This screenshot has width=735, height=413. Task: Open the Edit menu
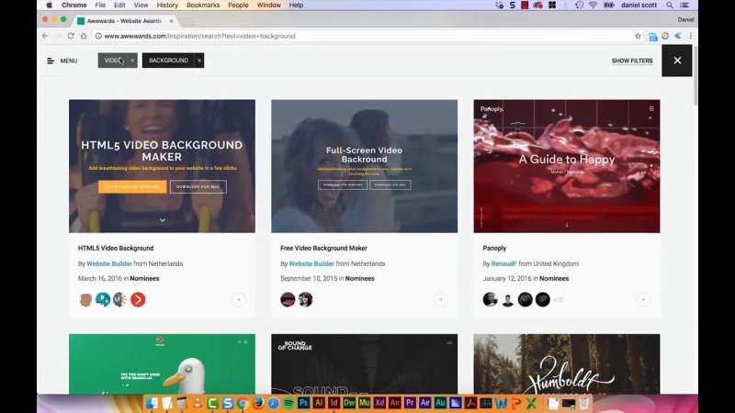pyautogui.click(x=119, y=6)
